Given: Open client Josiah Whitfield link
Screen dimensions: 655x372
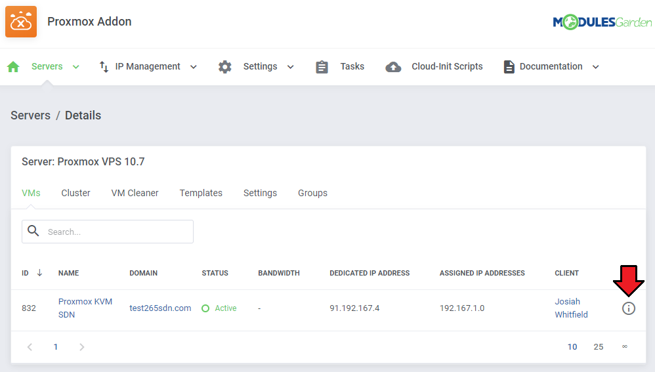Looking at the screenshot, I should click(570, 308).
